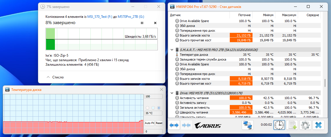Open the MSI_570_Test (F:) source link
331x137 pixels.
click(100, 17)
